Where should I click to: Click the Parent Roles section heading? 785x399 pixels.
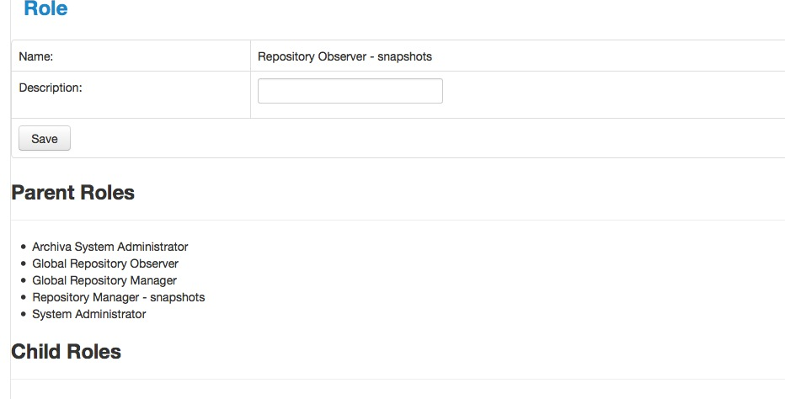72,192
